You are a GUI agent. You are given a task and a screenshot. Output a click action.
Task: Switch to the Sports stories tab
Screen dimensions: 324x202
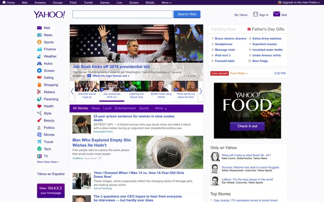144,108
